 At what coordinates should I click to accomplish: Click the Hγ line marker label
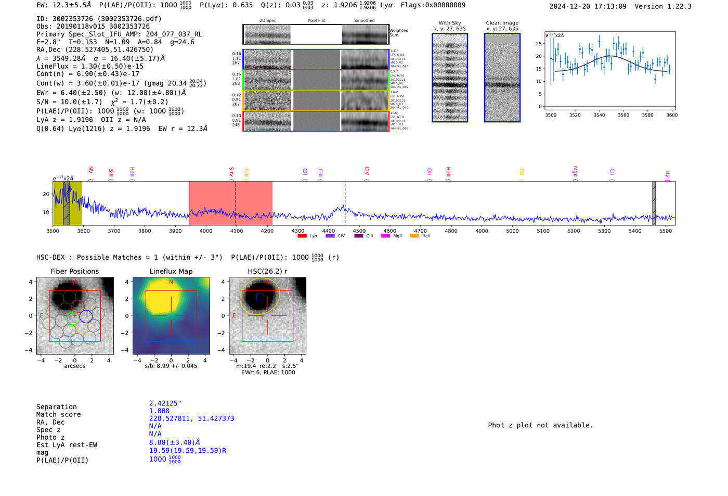coord(667,174)
